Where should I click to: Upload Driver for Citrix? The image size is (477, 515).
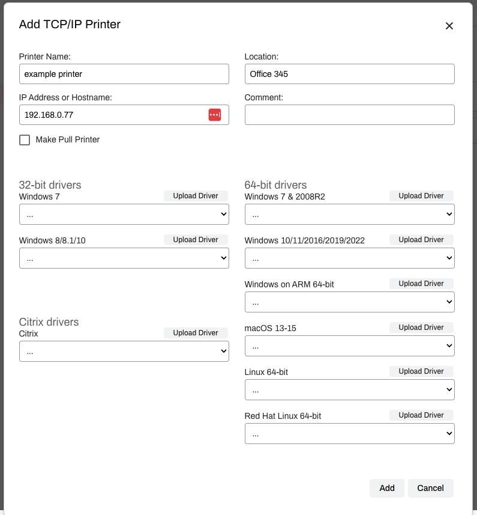click(x=196, y=333)
